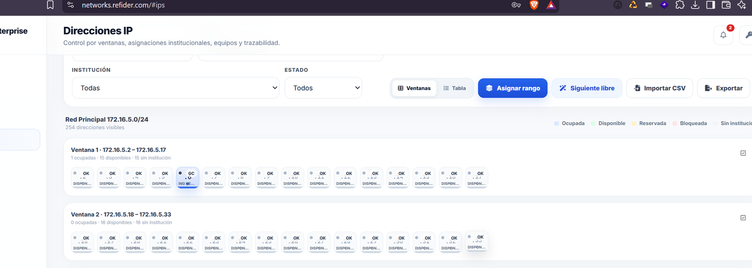Click the key icon button in the page header
752x268 pixels.
pos(747,35)
